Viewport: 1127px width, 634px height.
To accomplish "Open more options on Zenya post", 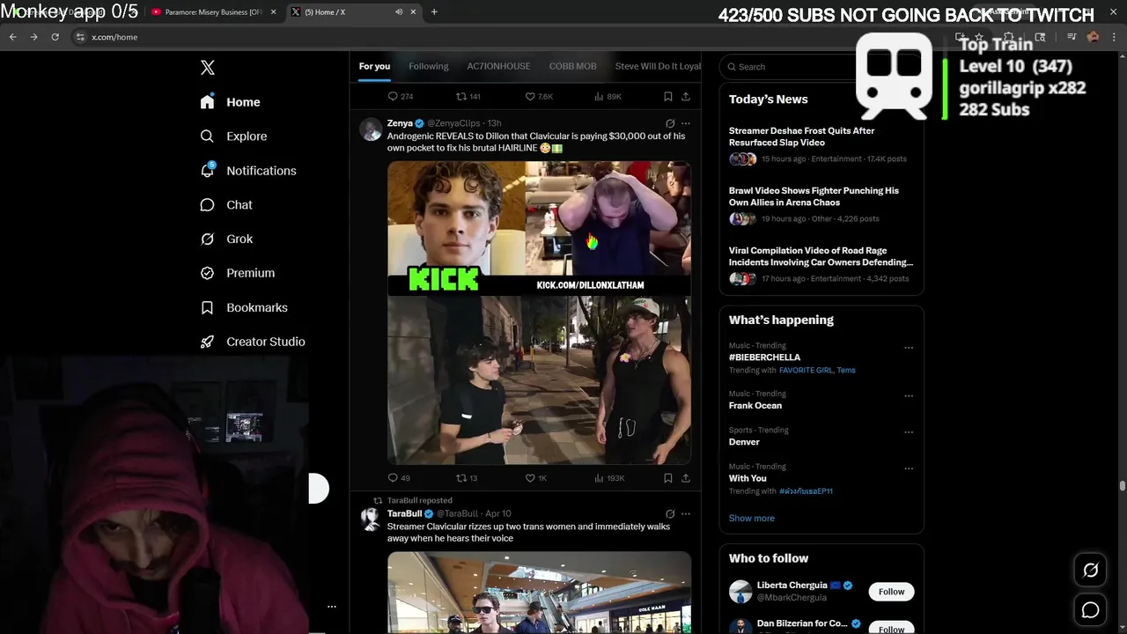I will [x=686, y=123].
